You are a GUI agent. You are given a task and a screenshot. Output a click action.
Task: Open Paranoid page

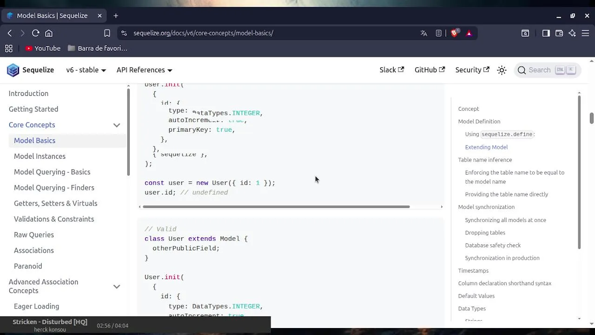tap(28, 266)
